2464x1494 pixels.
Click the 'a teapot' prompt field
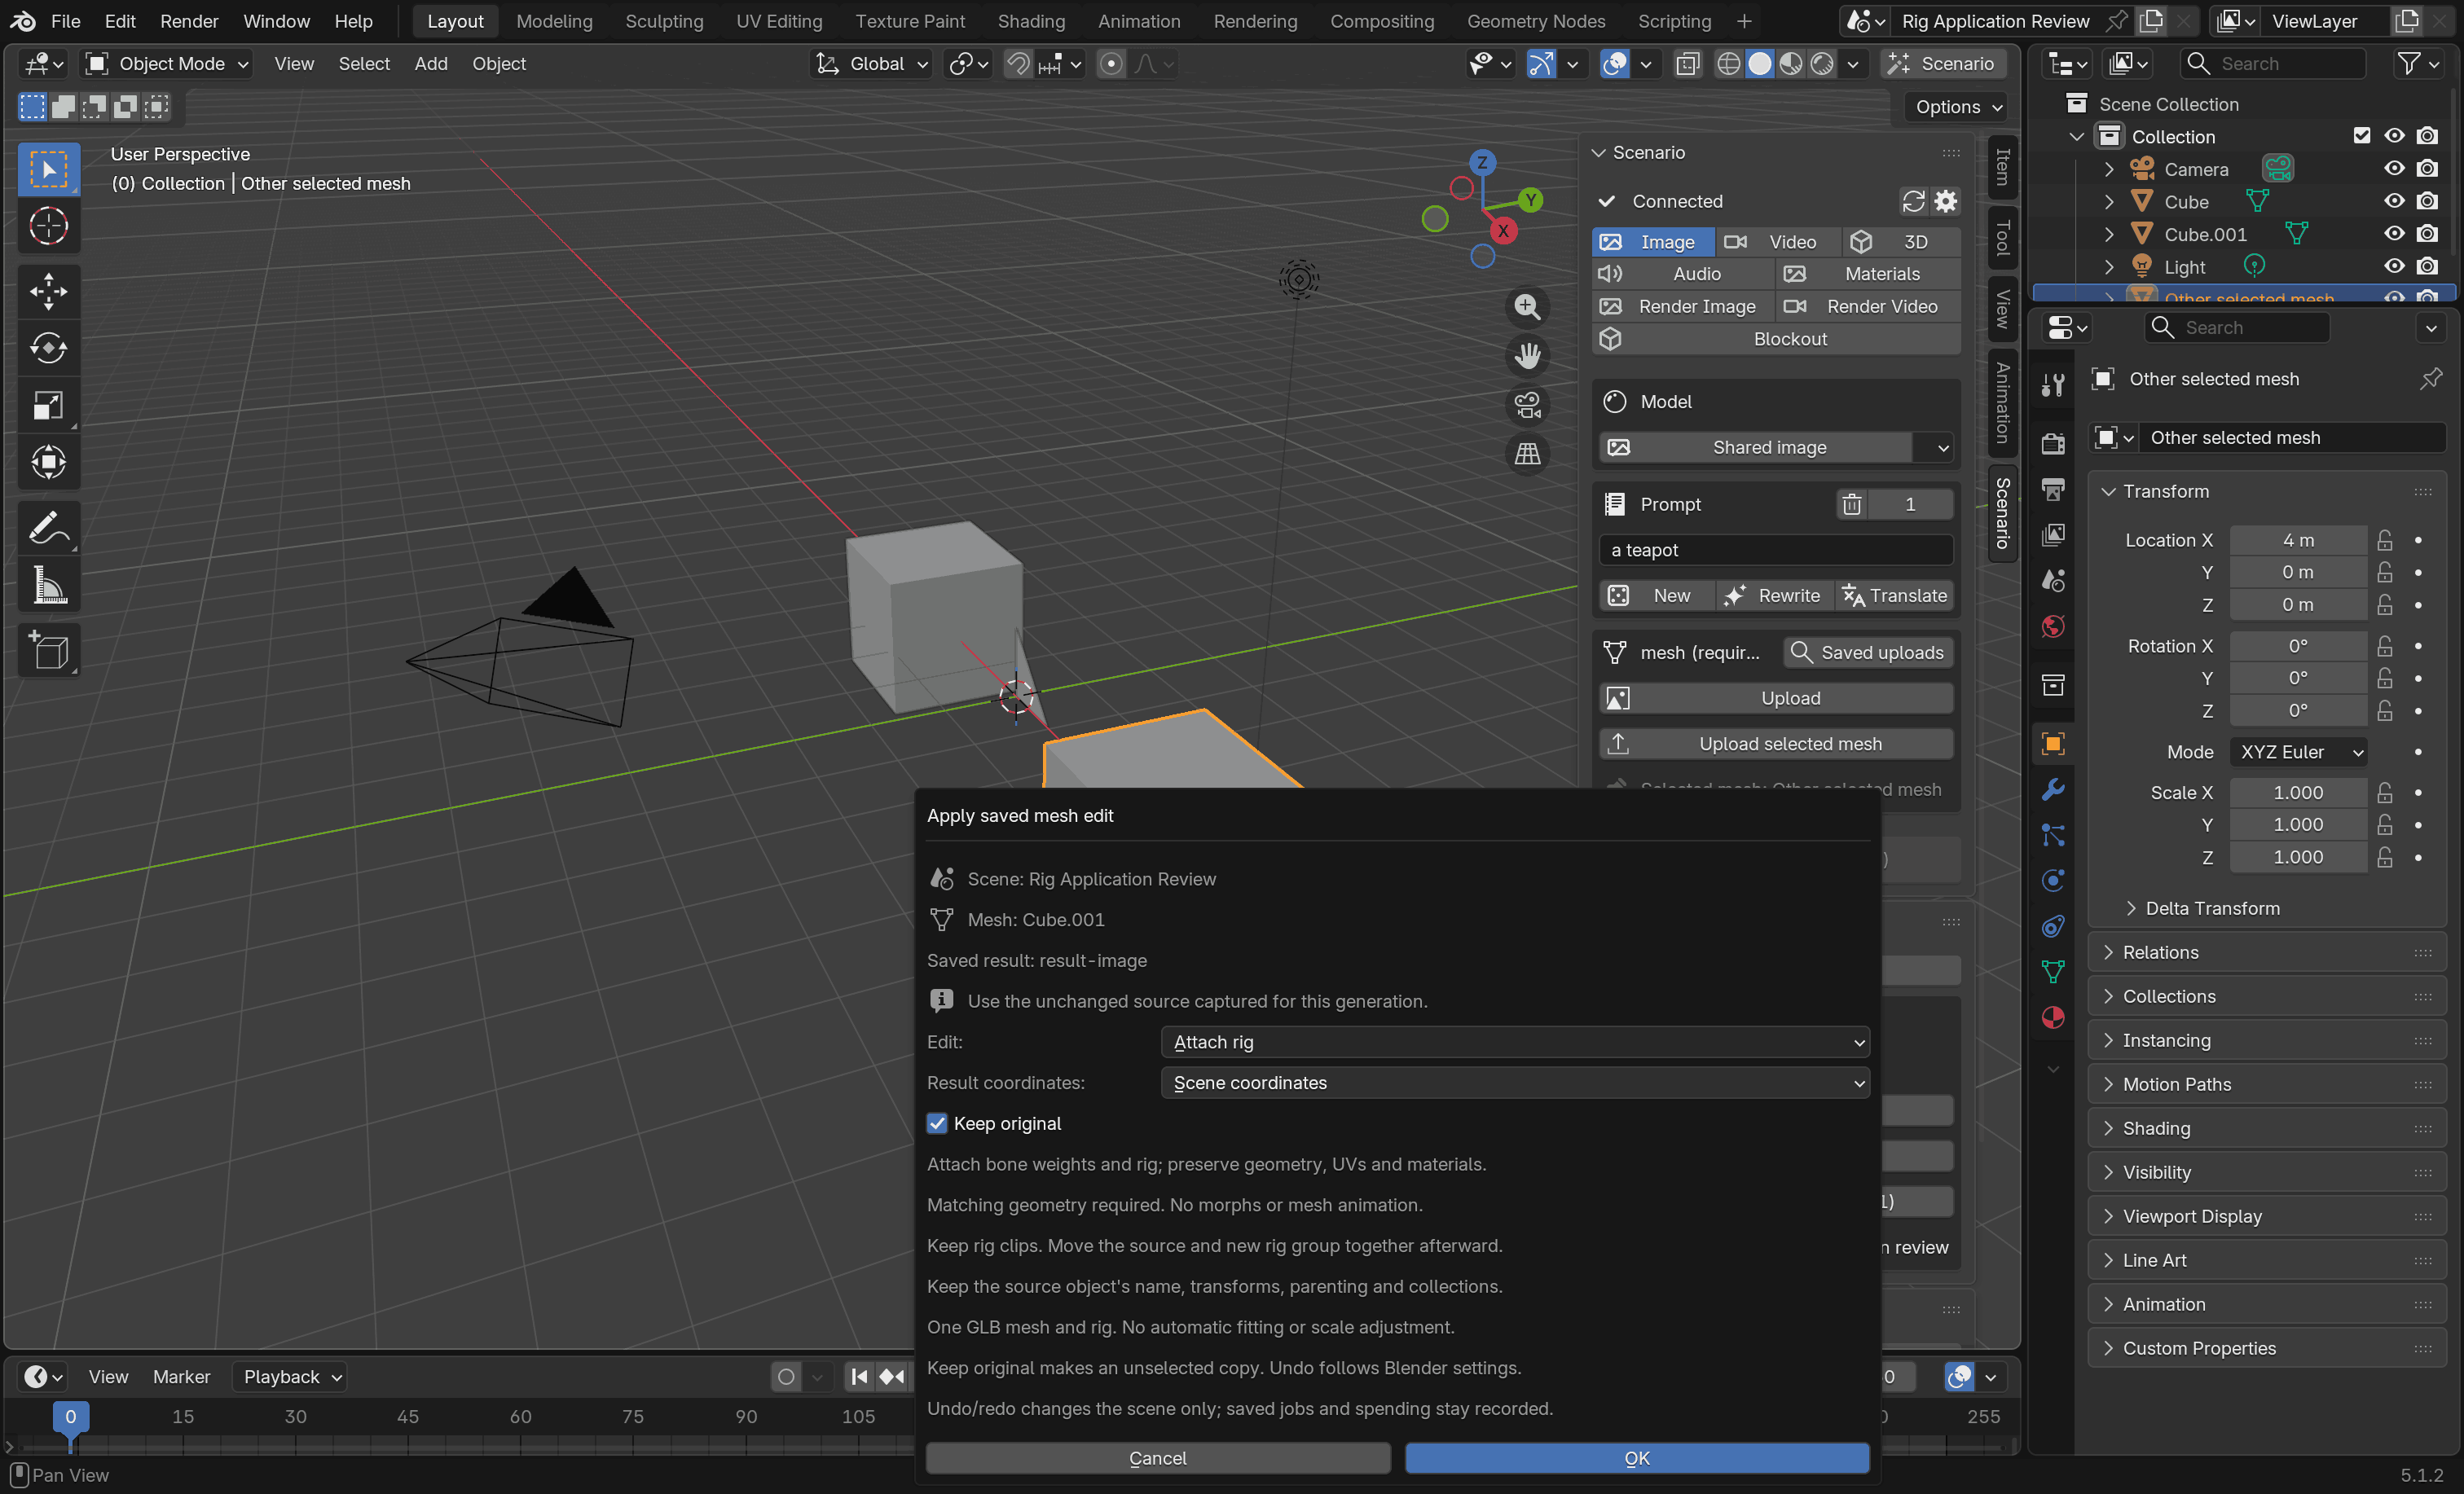1776,550
